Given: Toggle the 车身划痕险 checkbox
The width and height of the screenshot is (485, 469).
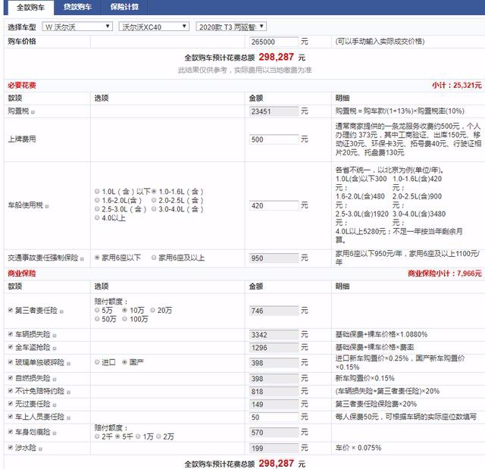Looking at the screenshot, I should tap(11, 432).
